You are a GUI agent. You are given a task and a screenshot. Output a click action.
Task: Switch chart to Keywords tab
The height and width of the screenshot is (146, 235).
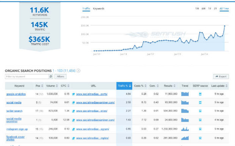[x=99, y=9]
